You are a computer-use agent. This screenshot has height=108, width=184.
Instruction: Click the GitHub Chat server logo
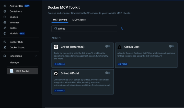point(119,47)
